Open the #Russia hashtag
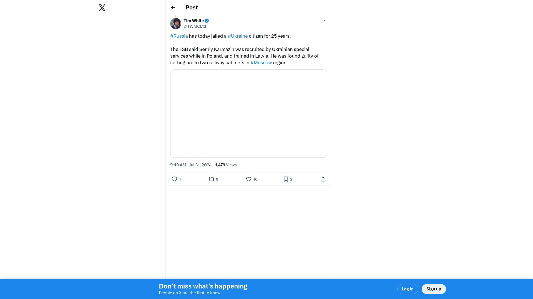Image resolution: width=533 pixels, height=299 pixels. [179, 36]
